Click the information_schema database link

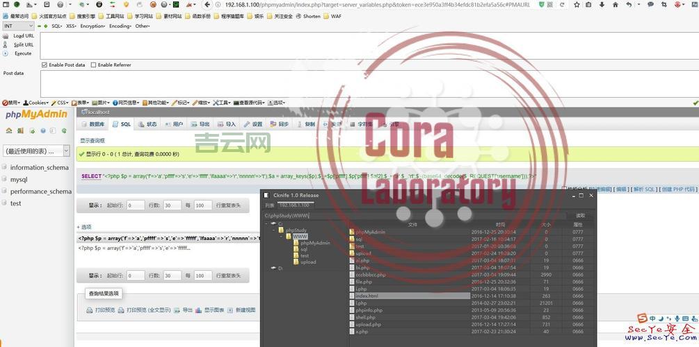tap(39, 167)
